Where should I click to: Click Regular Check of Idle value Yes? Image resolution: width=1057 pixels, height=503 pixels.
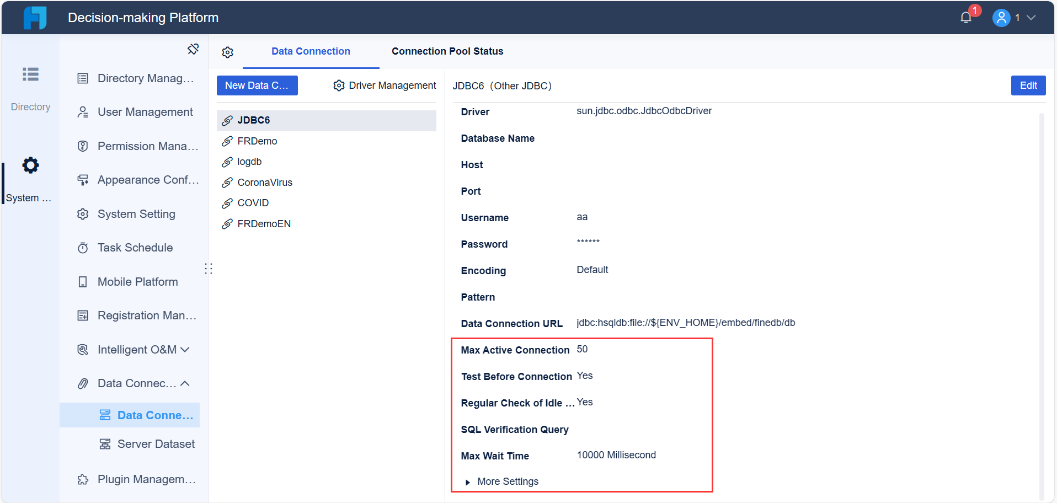click(585, 402)
